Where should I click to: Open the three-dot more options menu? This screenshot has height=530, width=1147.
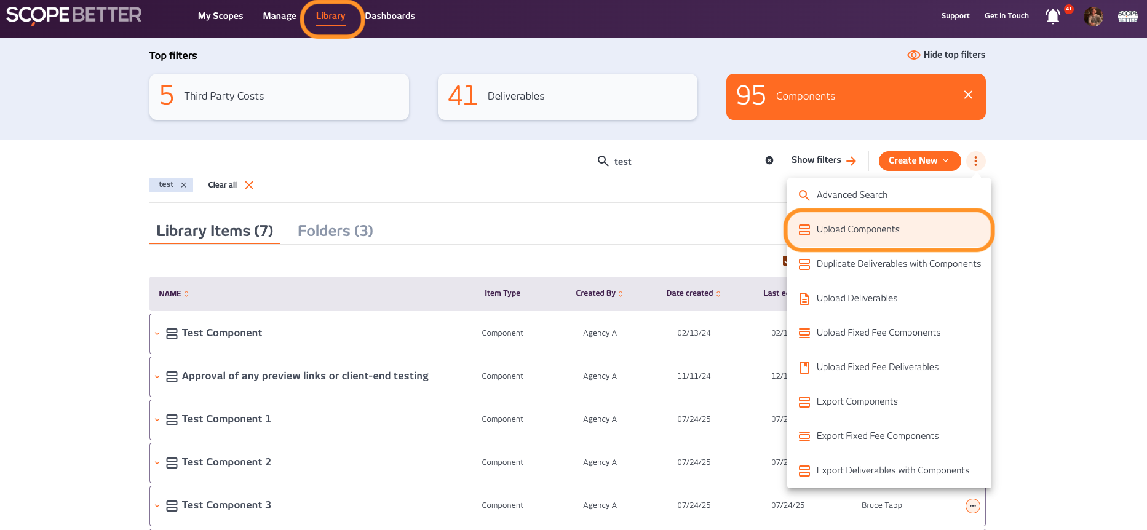click(x=975, y=161)
